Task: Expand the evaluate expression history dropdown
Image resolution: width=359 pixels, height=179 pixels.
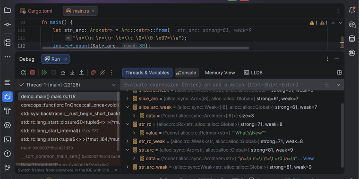Action: tap(338, 85)
